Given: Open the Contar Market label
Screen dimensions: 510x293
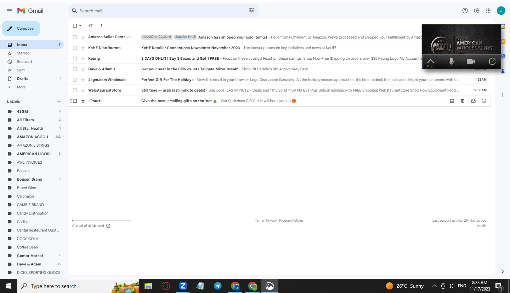Looking at the screenshot, I should pos(32,256).
